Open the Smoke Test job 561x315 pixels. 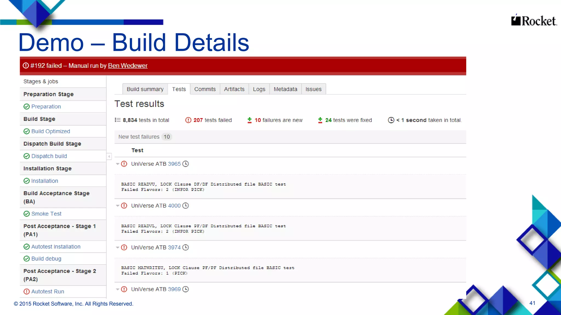pyautogui.click(x=46, y=214)
